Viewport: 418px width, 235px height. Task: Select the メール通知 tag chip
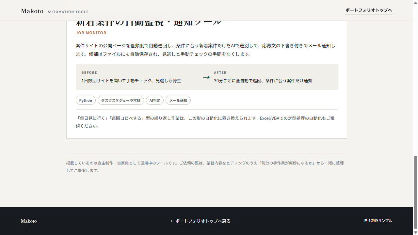click(x=178, y=100)
